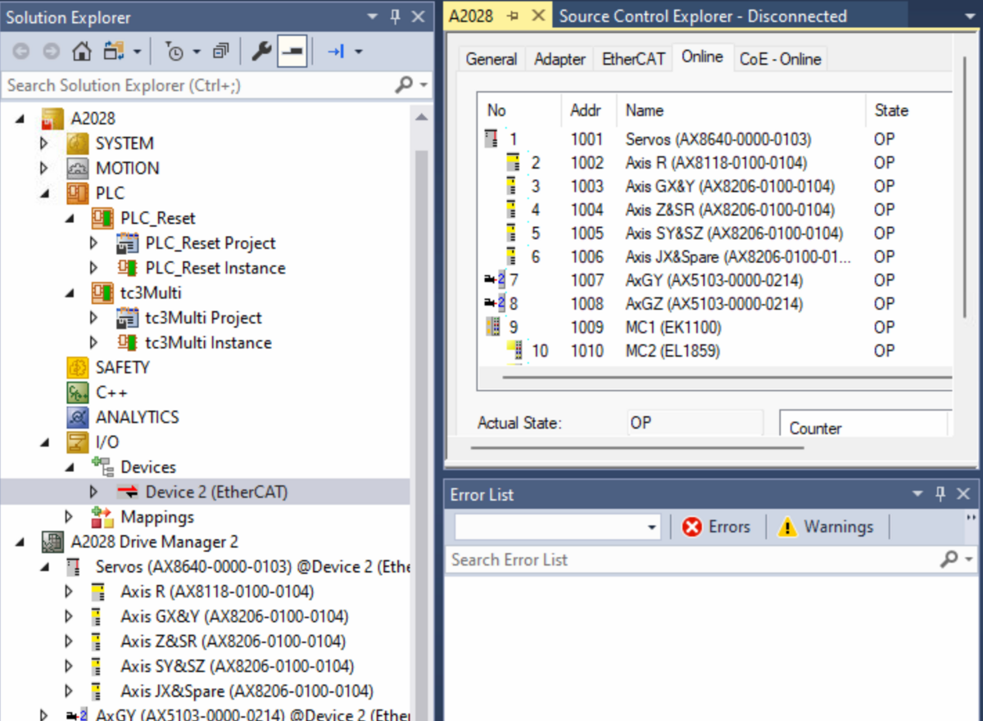Collapse the PLC tree node

[44, 193]
